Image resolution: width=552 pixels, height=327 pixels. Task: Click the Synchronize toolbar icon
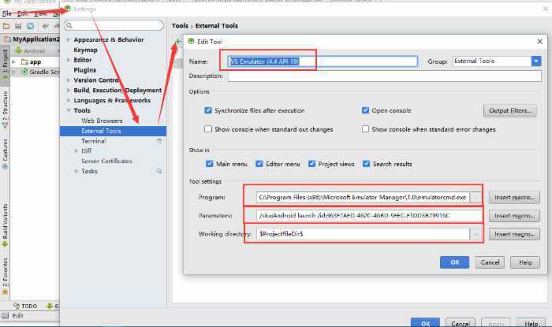31,26
